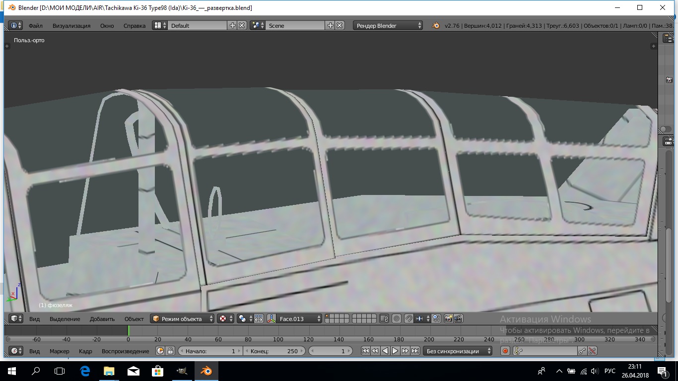Open the Рендер Blender engine dropdown
The width and height of the screenshot is (678, 381).
coord(388,25)
